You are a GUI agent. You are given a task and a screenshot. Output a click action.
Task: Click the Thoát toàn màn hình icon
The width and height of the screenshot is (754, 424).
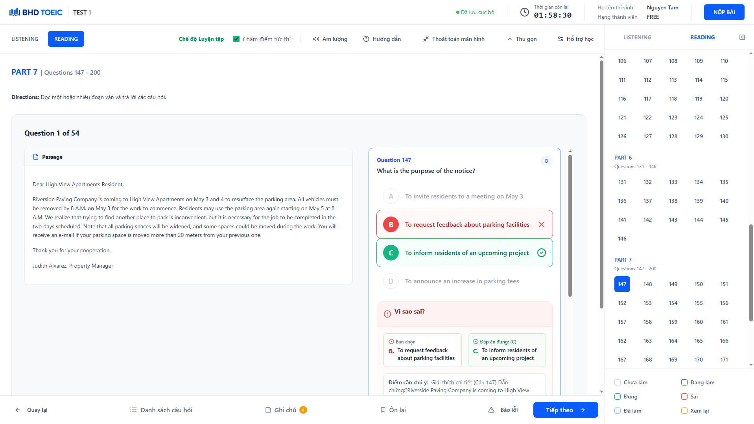(426, 39)
